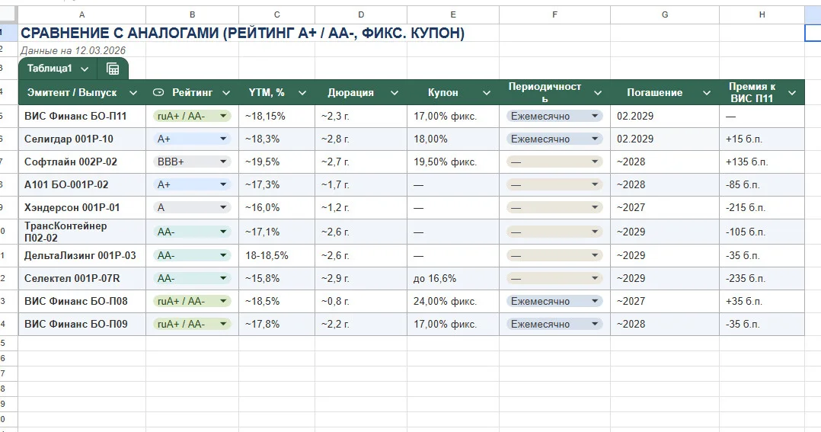Open rating chip for ВИС Финанс БО-П09

pos(192,324)
